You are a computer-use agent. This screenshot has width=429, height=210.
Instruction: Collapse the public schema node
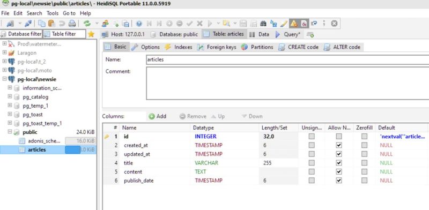coord(10,132)
